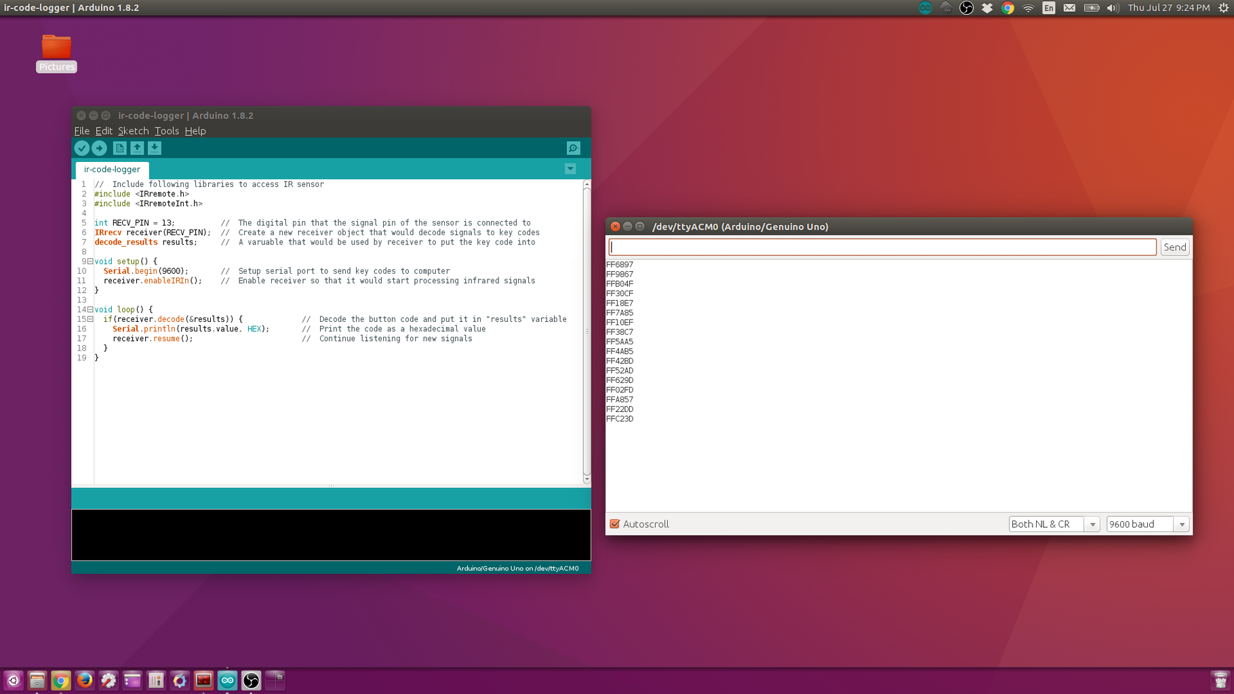Collapse the setup() function fold marker

pyautogui.click(x=90, y=261)
